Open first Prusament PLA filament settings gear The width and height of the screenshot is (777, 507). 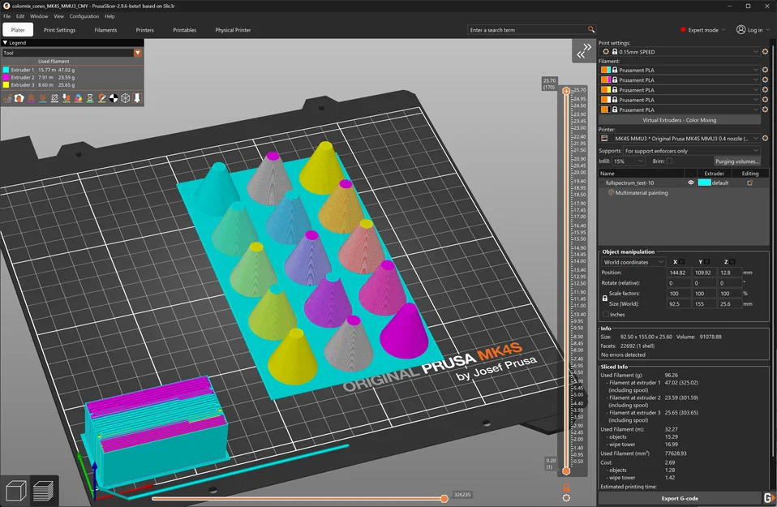tap(765, 70)
